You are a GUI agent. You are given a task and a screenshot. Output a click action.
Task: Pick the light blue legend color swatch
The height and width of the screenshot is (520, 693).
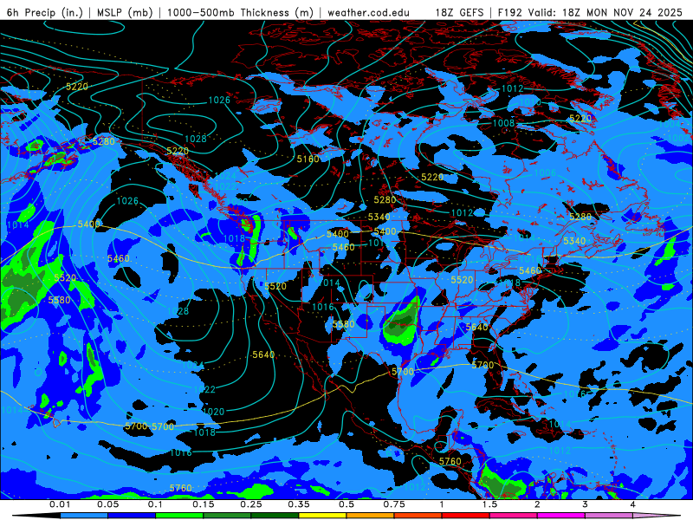tap(83, 516)
